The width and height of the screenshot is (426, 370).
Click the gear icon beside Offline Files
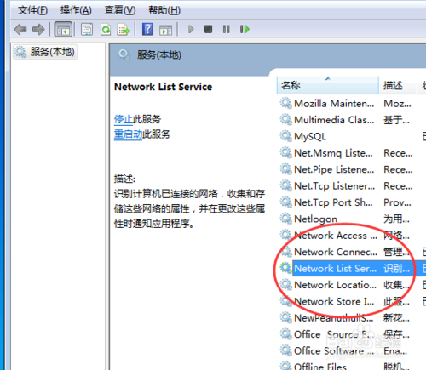[285, 366]
